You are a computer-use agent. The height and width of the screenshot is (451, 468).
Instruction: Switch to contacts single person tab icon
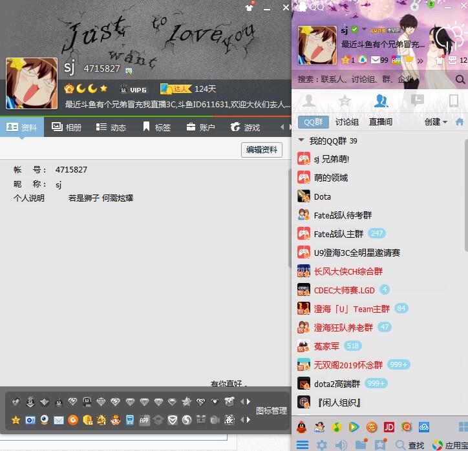[x=309, y=101]
